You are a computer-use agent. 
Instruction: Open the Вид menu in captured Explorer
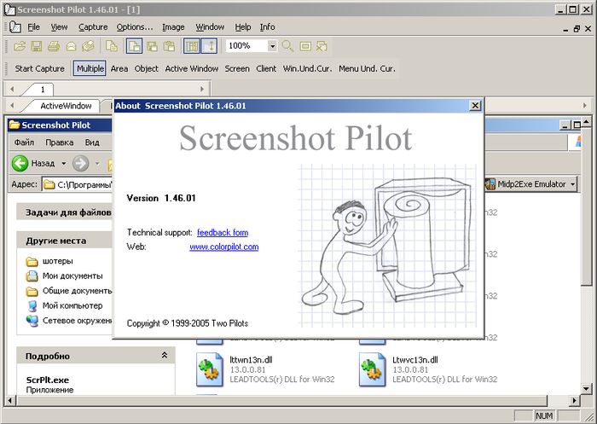tap(92, 142)
